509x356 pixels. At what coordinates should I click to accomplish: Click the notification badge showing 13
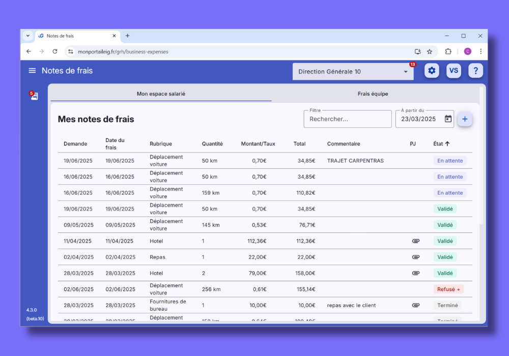[412, 64]
